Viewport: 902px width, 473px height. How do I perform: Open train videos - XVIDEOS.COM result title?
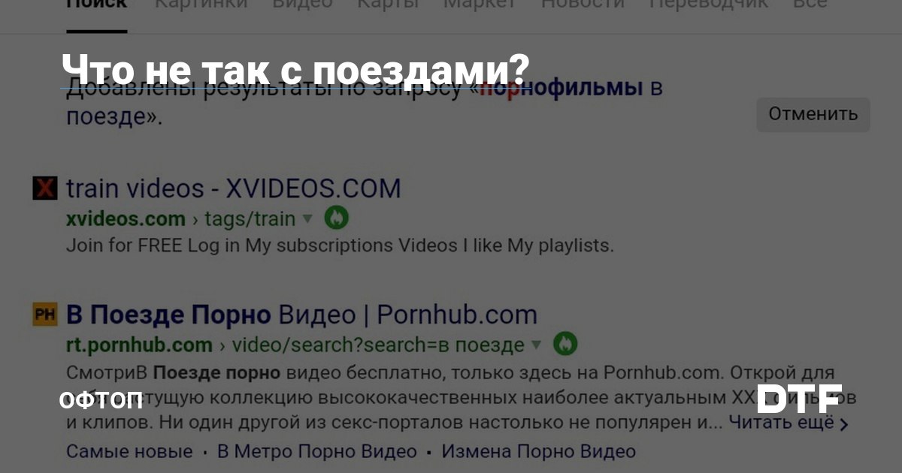[234, 188]
